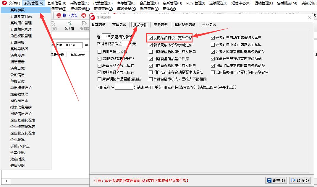Open the 采购管理(C) menu
The height and width of the screenshot is (187, 317).
tap(80, 3)
